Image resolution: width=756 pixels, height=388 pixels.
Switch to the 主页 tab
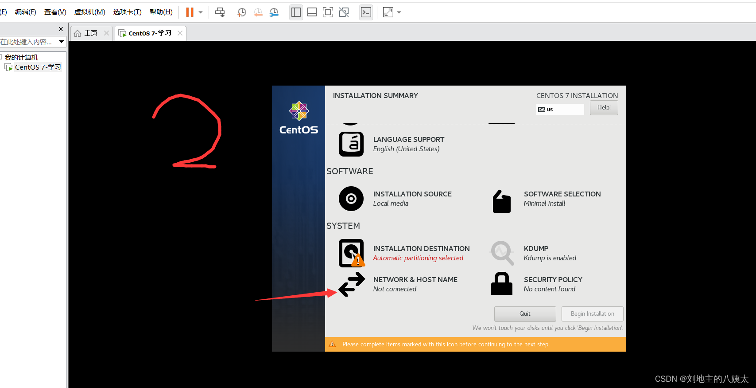[91, 33]
